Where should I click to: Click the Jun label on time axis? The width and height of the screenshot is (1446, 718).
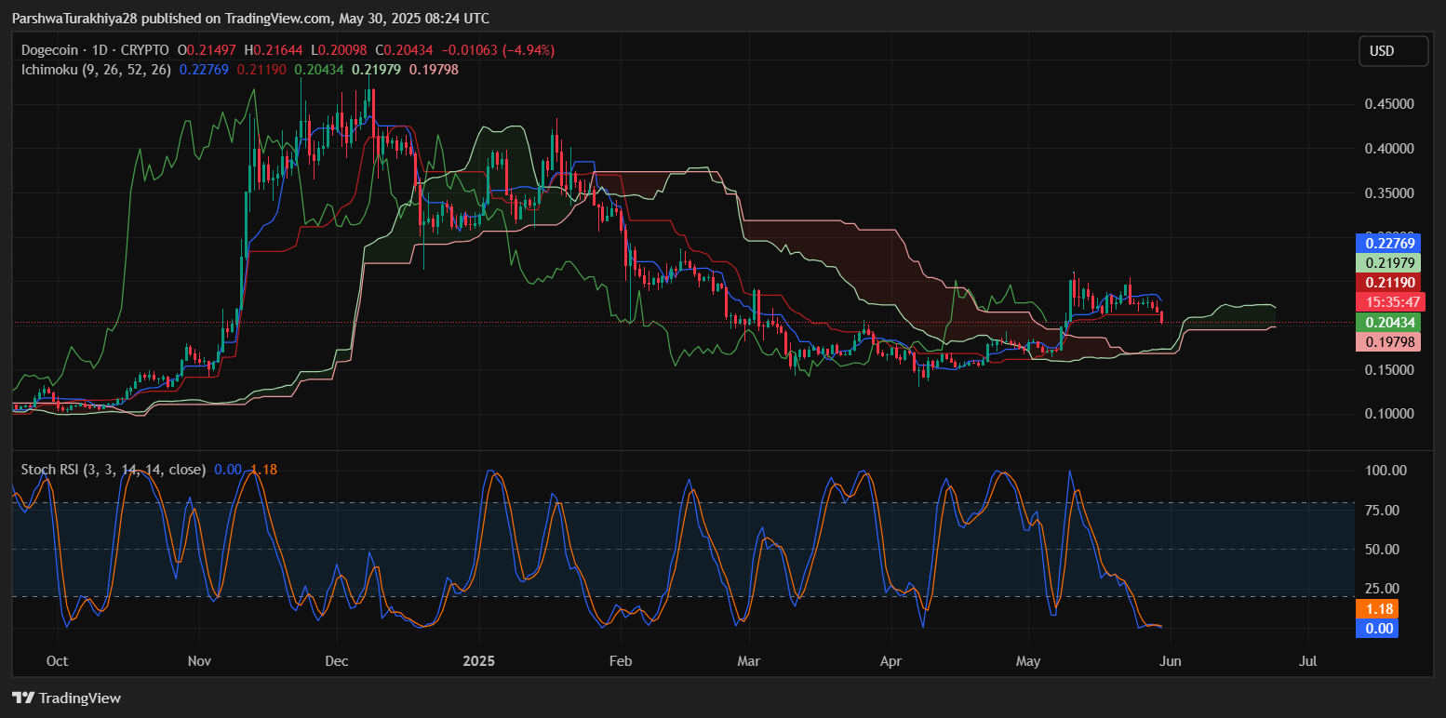point(1171,661)
